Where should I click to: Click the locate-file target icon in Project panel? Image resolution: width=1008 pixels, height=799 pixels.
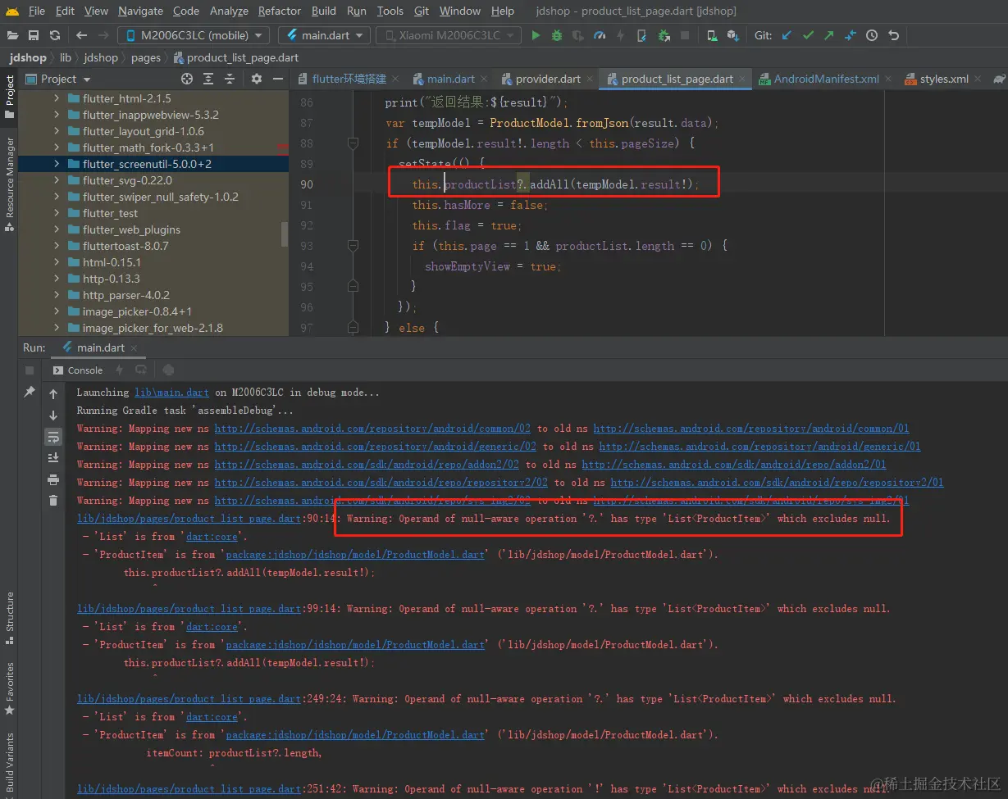(187, 79)
